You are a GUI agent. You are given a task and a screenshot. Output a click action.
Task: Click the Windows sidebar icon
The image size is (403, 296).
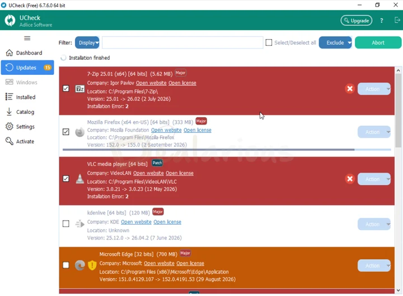click(10, 82)
